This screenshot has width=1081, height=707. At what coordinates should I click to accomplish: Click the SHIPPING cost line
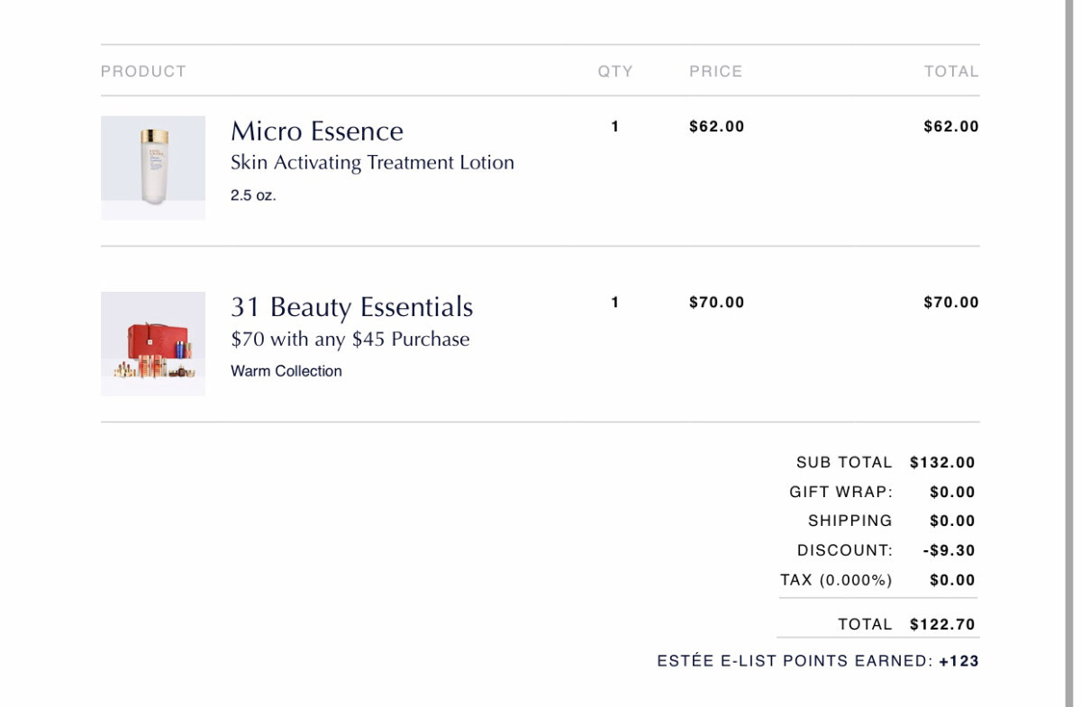point(892,521)
